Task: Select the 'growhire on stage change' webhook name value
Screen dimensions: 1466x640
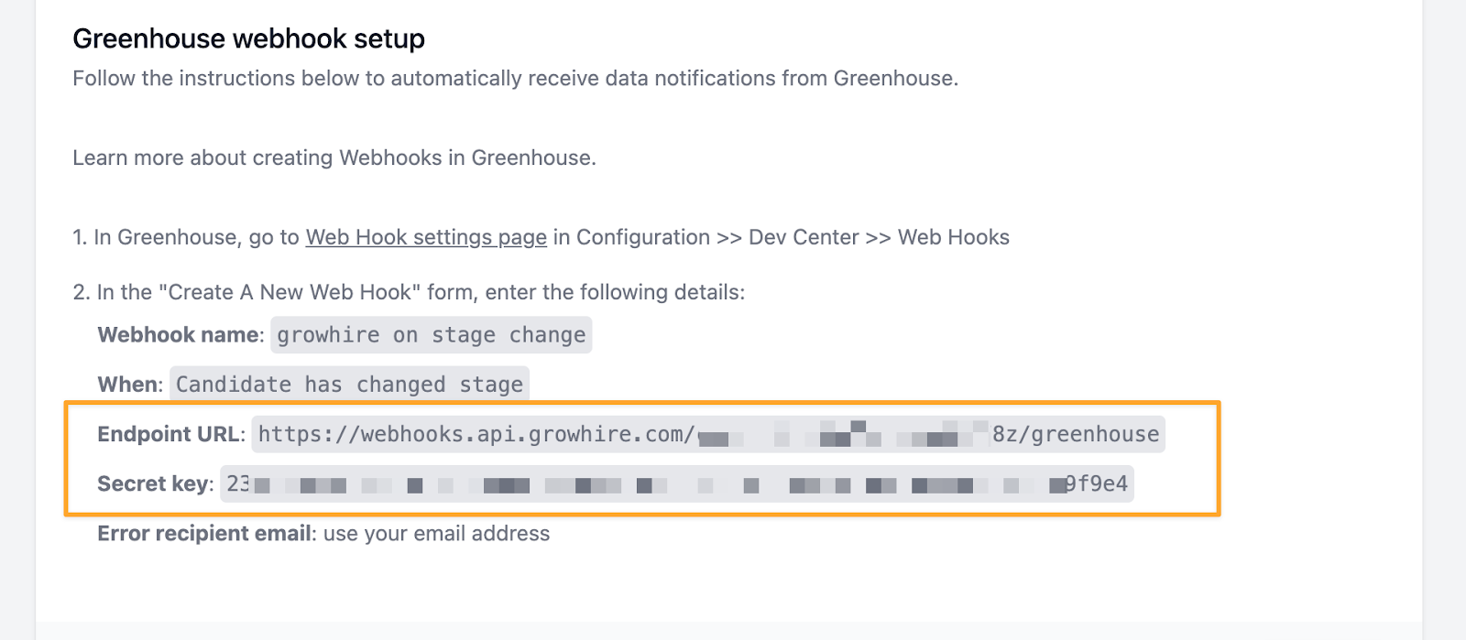Action: [x=432, y=335]
